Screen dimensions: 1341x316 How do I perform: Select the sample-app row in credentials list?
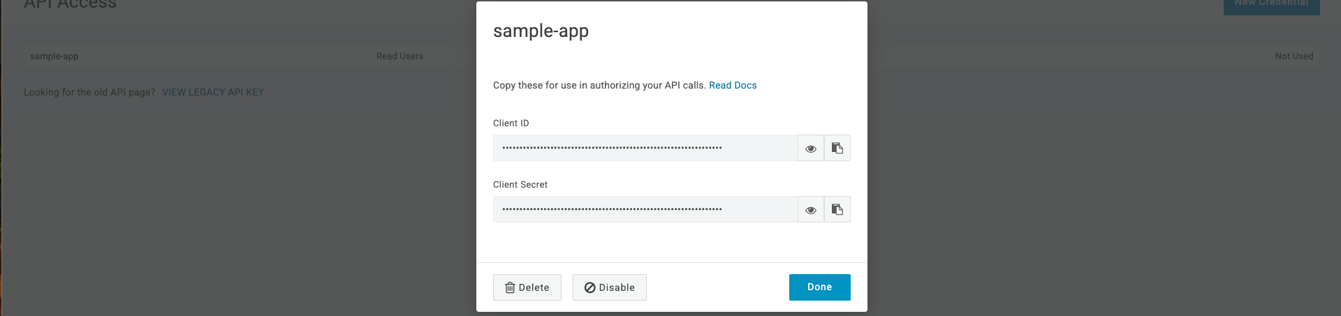(670, 56)
